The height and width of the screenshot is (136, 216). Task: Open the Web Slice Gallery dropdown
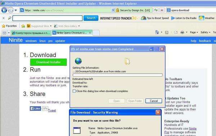pyautogui.click(x=67, y=26)
